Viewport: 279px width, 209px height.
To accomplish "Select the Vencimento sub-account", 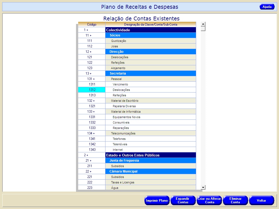I will [150, 84].
